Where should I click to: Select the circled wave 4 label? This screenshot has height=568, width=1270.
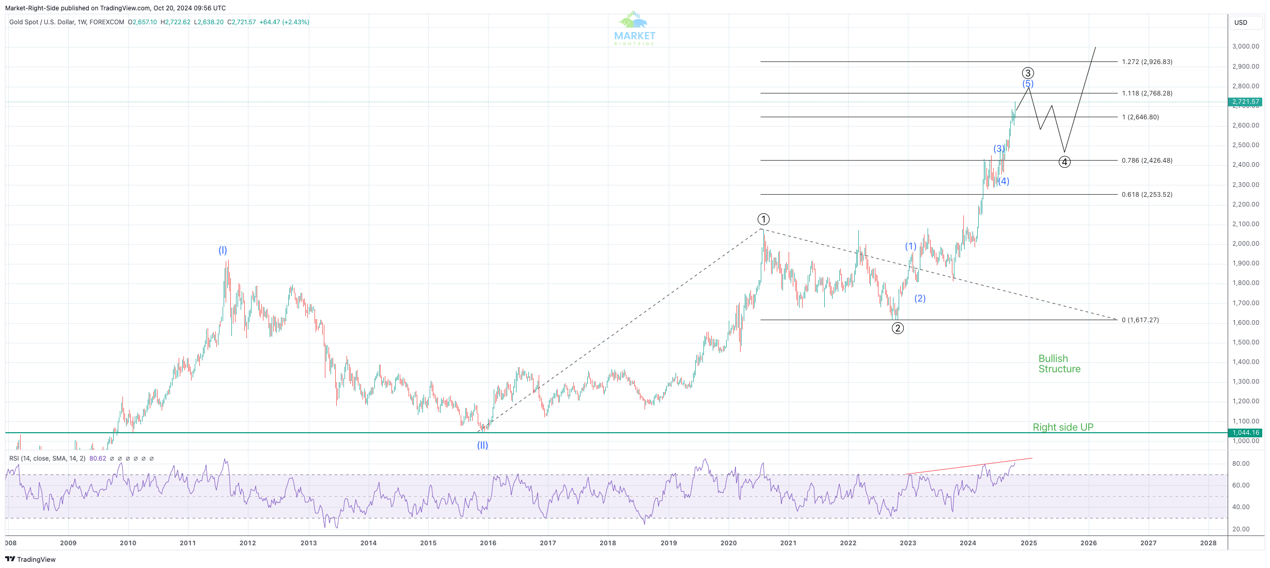1064,162
